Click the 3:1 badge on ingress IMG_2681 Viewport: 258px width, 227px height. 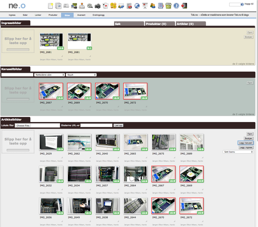(x=89, y=48)
